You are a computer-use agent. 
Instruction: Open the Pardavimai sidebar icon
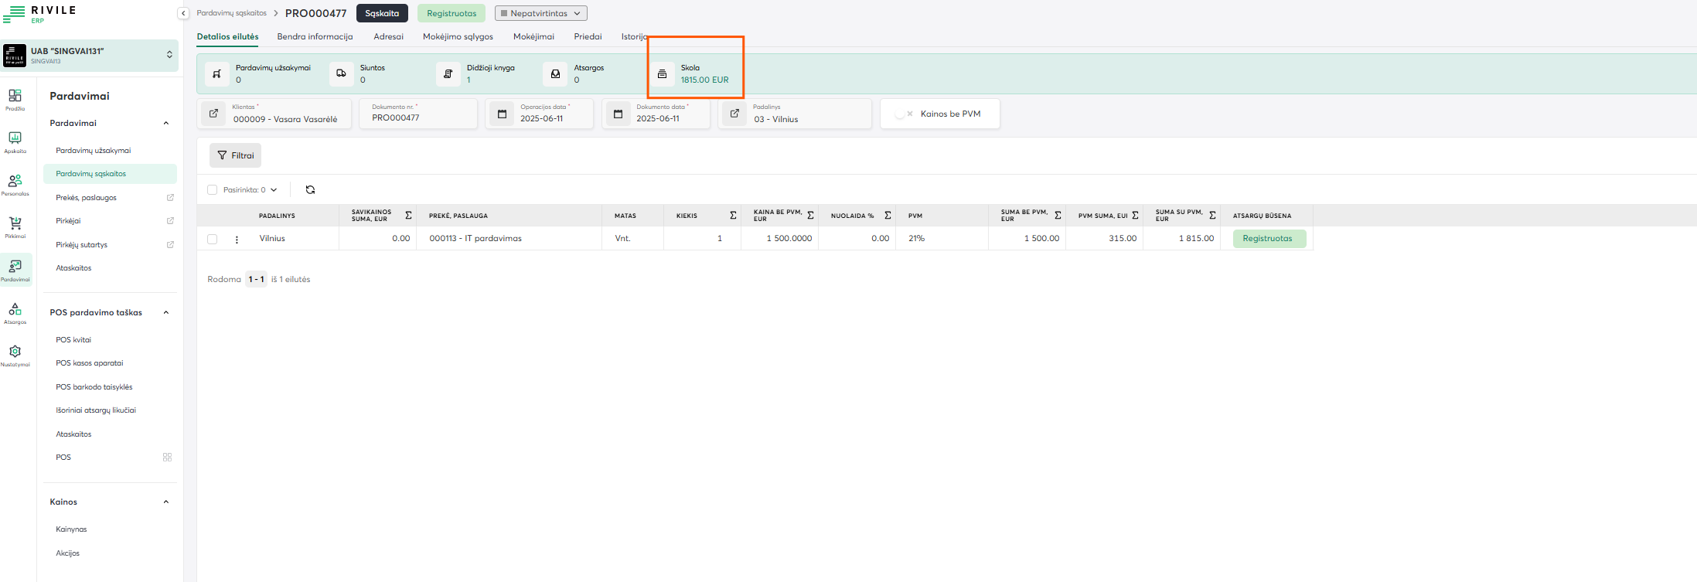[x=15, y=266]
